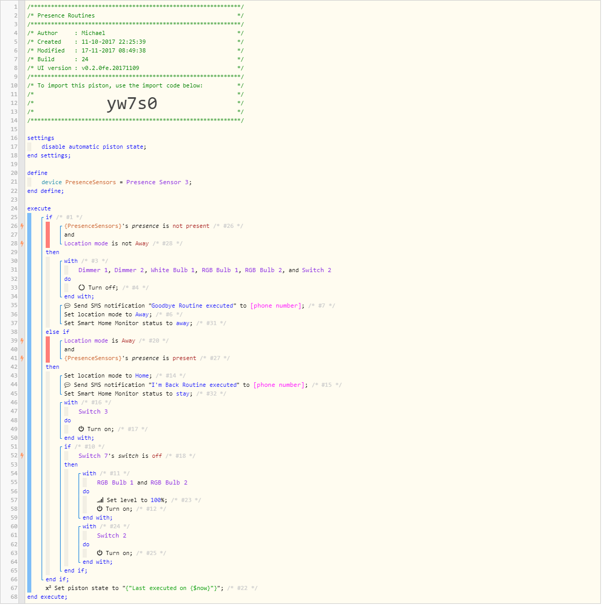Click Author Michael comment line
The width and height of the screenshot is (605, 608).
coord(136,34)
